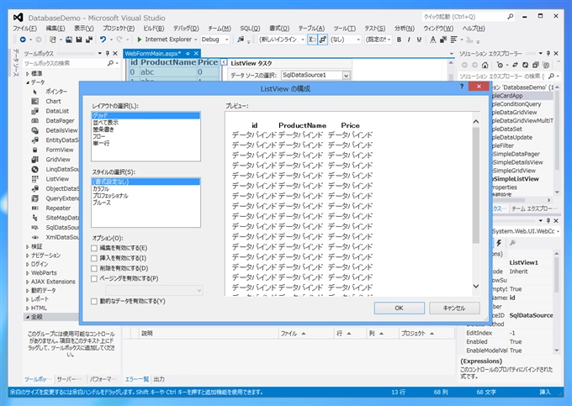Click the キャンセル button in dialog
This screenshot has height=406, width=572.
[454, 308]
